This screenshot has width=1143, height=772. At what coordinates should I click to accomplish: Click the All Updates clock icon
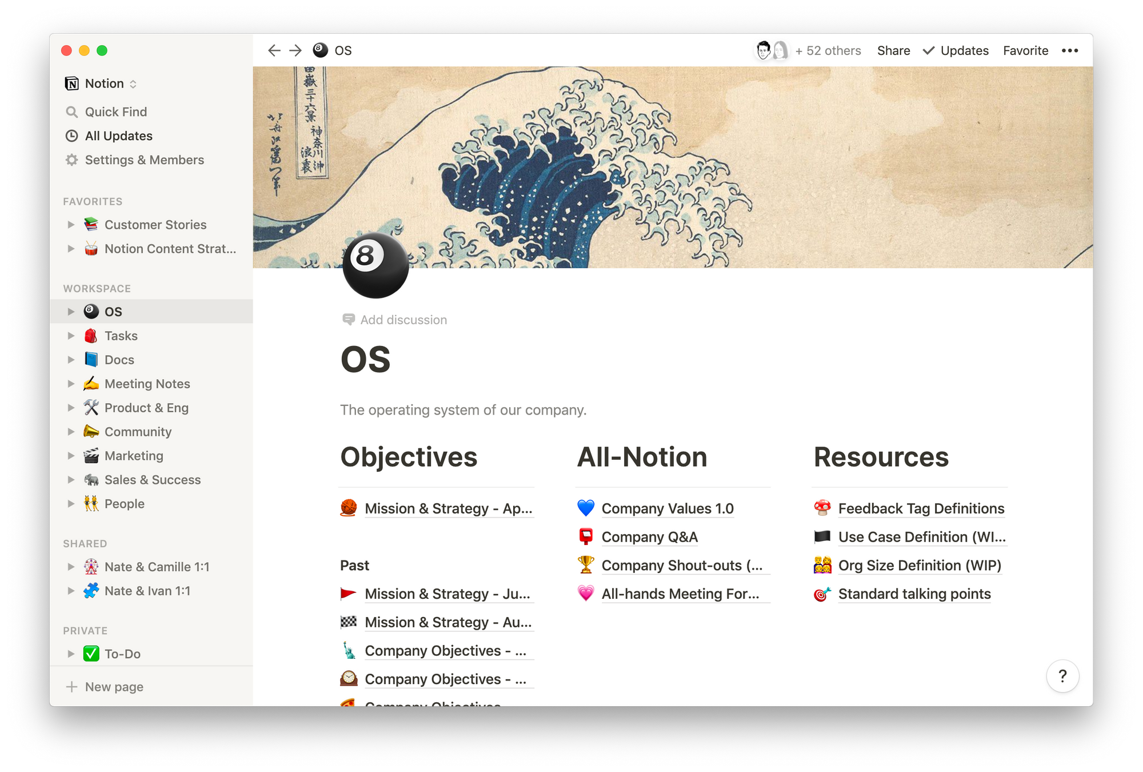tap(71, 136)
